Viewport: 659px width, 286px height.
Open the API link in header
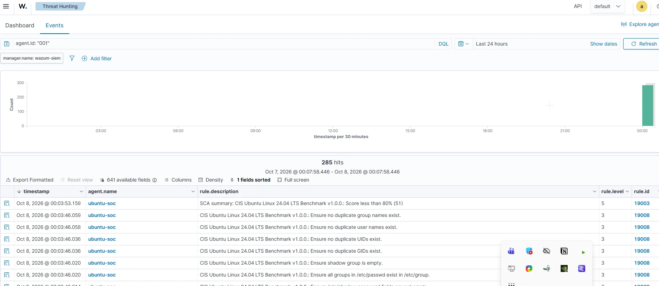(x=578, y=6)
